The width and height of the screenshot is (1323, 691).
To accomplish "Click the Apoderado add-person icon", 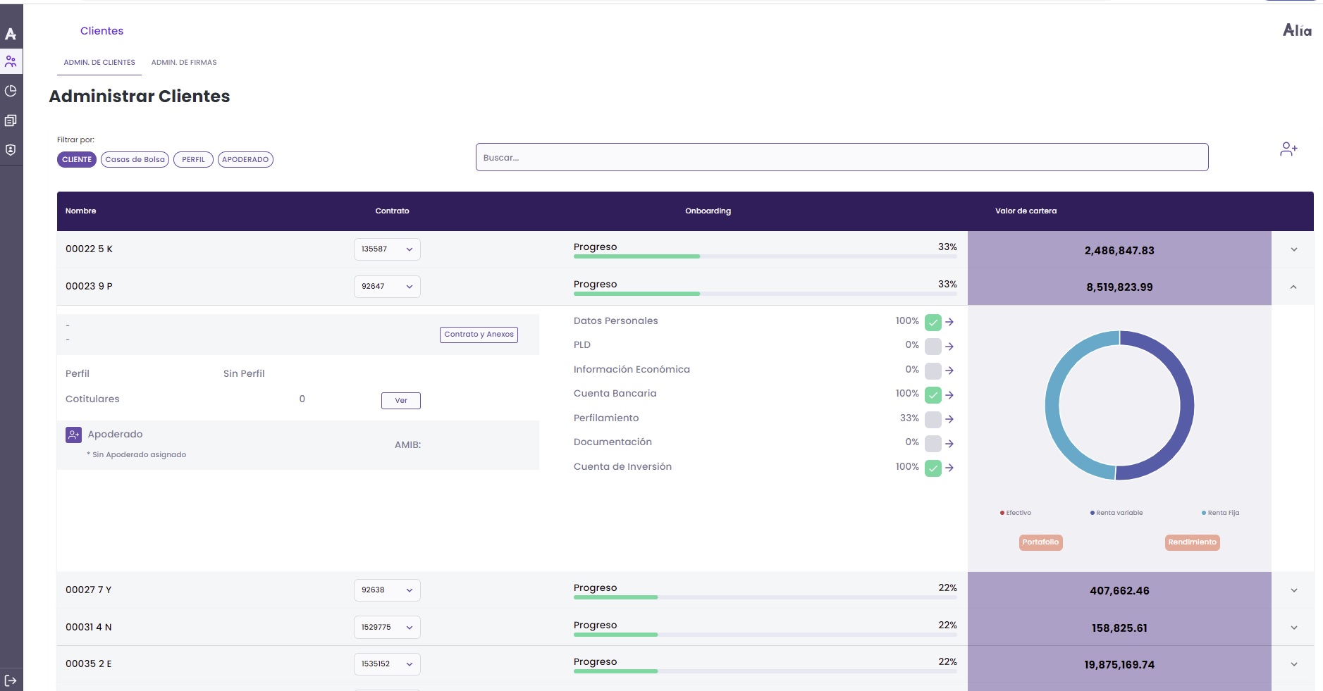I will point(74,435).
